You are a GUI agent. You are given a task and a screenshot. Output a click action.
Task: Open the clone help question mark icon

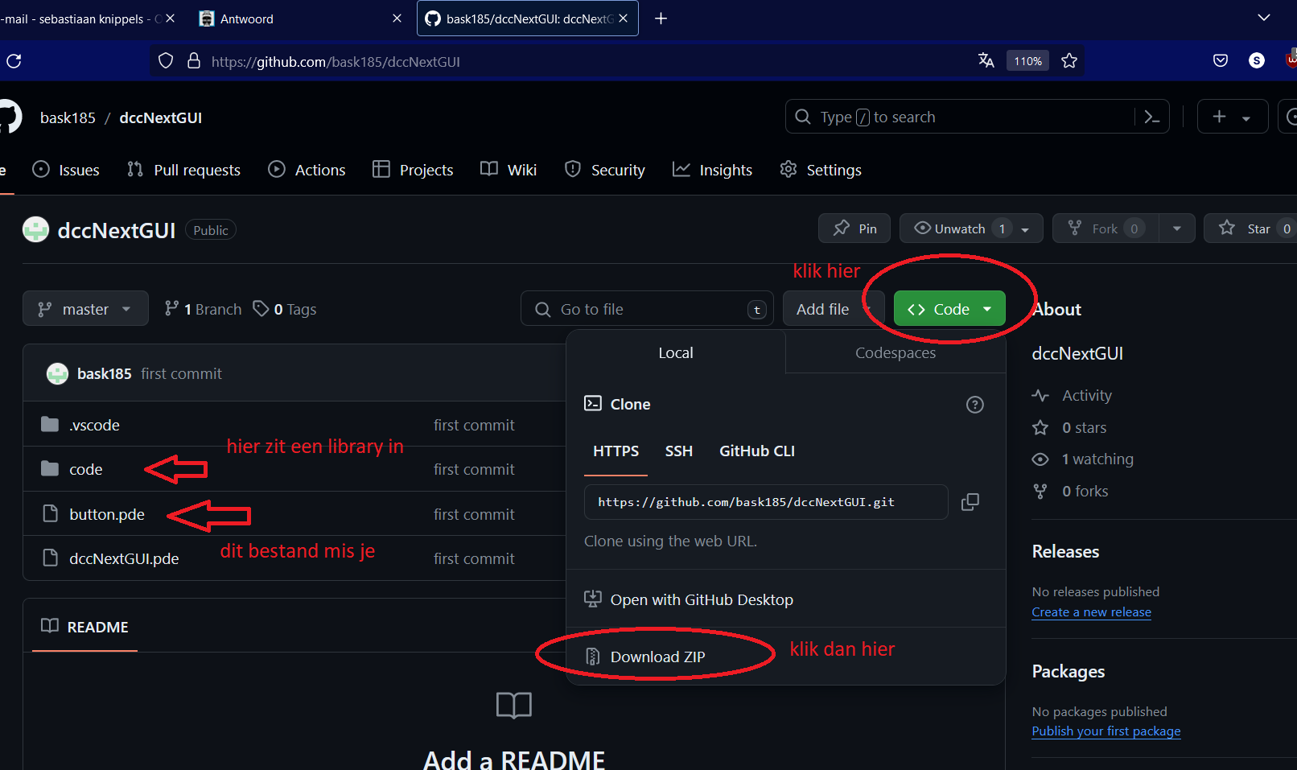(x=974, y=405)
